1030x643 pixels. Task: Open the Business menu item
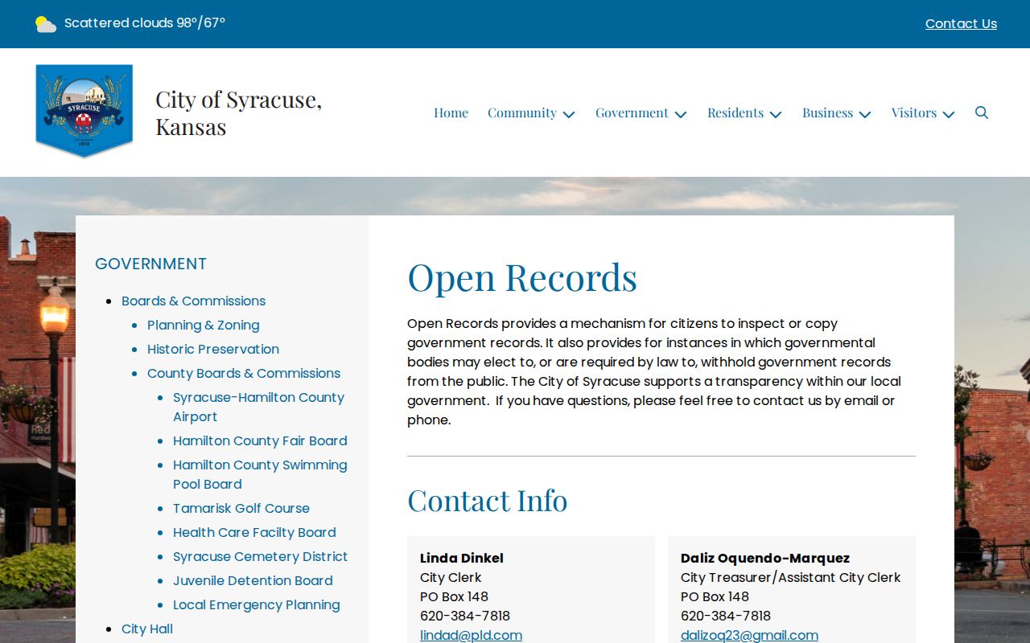(827, 113)
